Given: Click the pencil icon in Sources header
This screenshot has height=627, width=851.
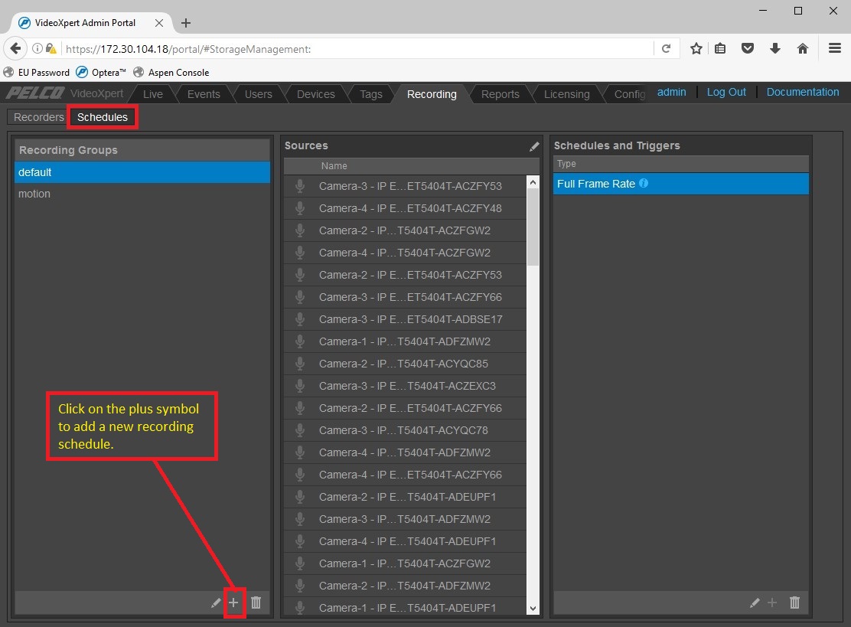Looking at the screenshot, I should [534, 146].
